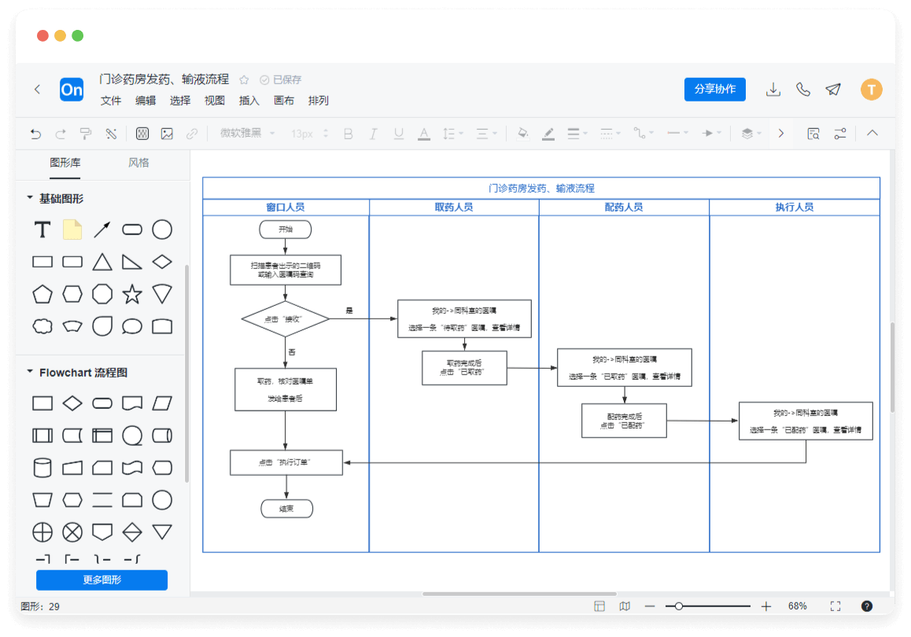
Task: Select the 点击"接收" diamond on canvas
Action: coord(285,319)
